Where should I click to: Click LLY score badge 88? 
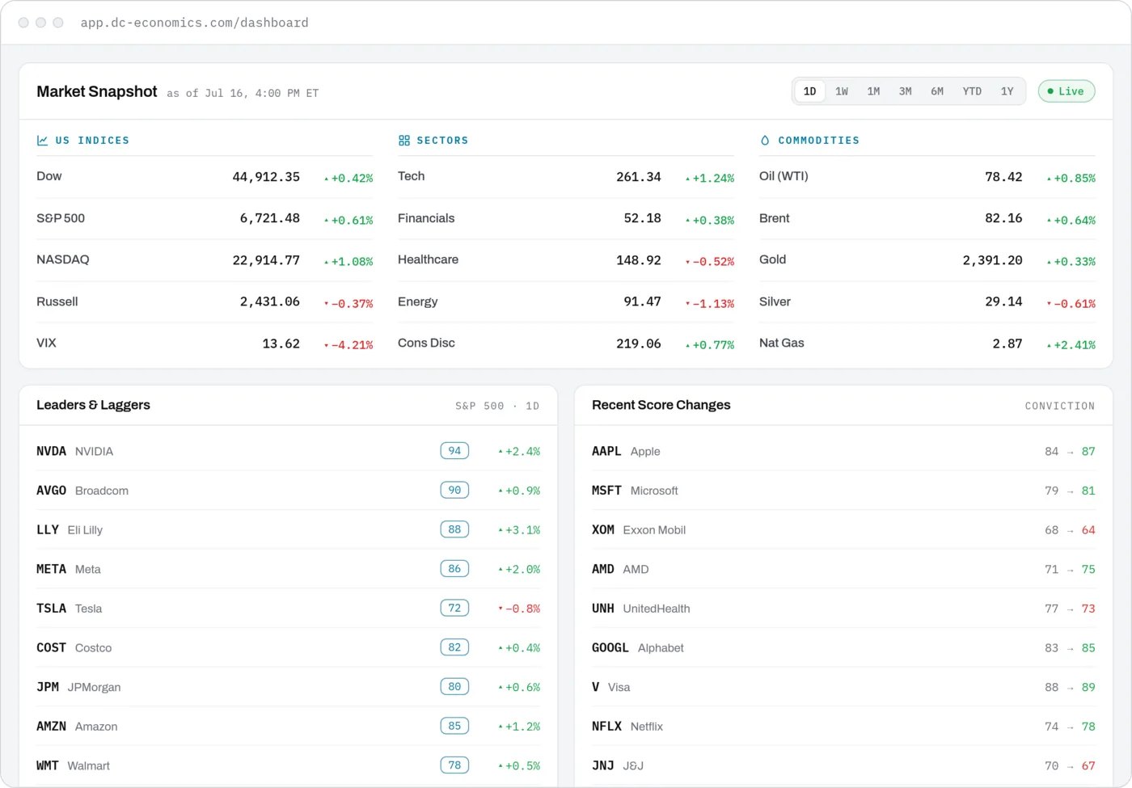click(x=454, y=529)
